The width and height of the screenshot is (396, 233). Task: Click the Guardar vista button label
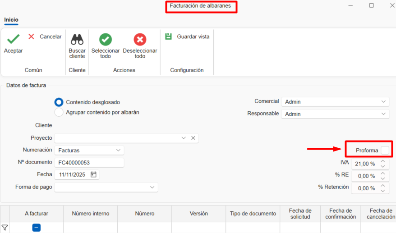click(193, 37)
